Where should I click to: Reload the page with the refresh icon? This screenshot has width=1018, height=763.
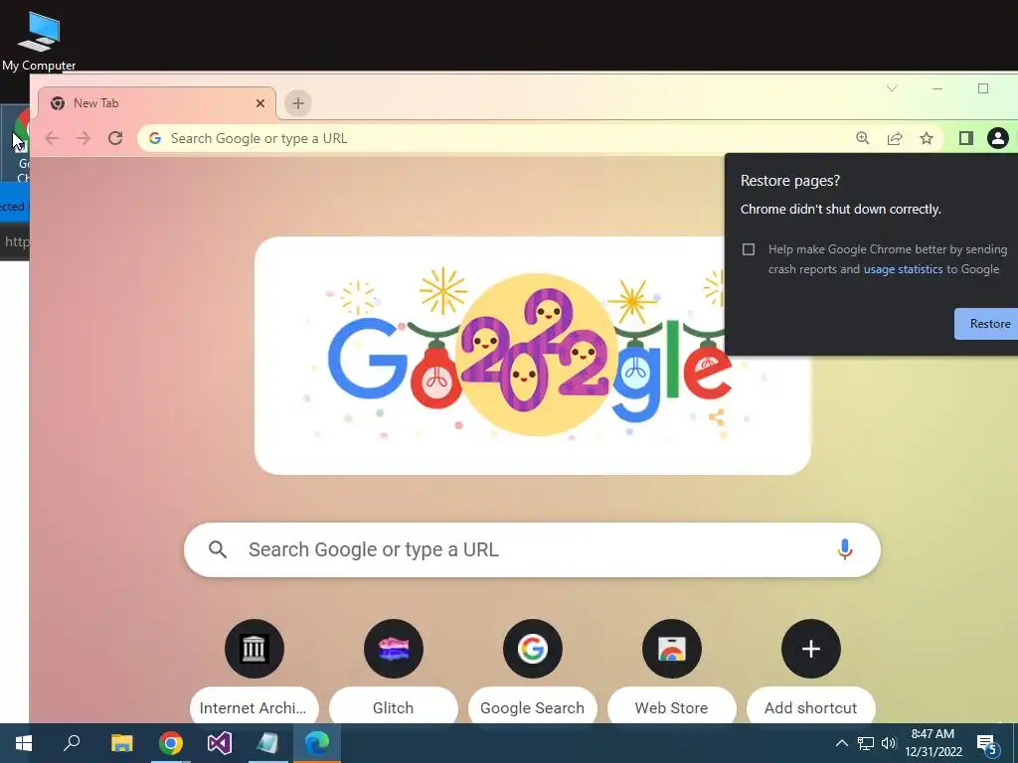tap(115, 138)
